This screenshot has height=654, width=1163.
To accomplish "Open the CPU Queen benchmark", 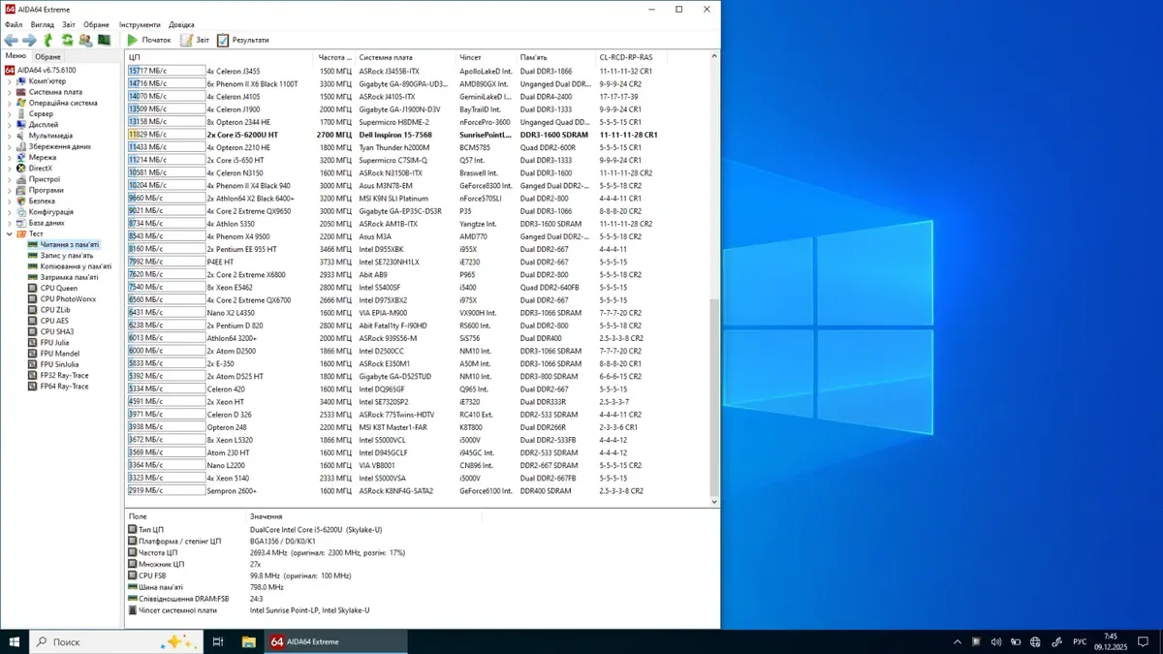I will click(58, 288).
